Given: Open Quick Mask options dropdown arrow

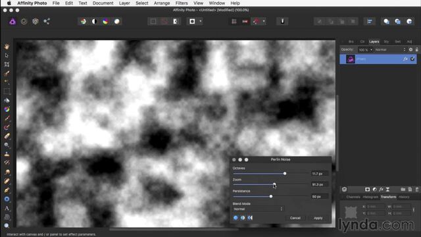Looking at the screenshot, I should [200, 22].
